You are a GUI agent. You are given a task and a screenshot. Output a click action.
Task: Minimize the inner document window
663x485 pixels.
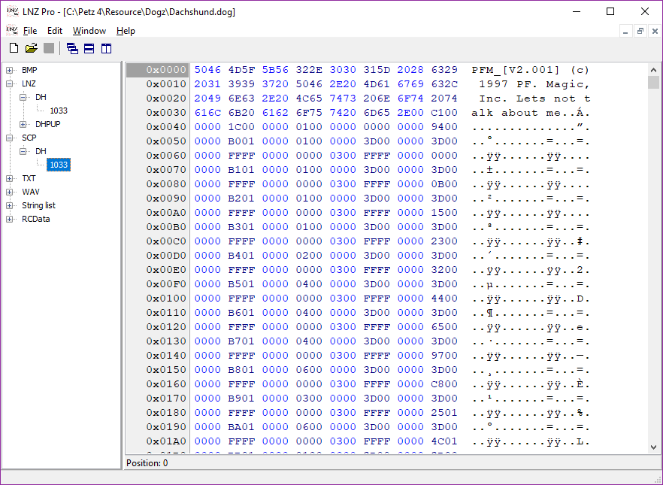(625, 31)
